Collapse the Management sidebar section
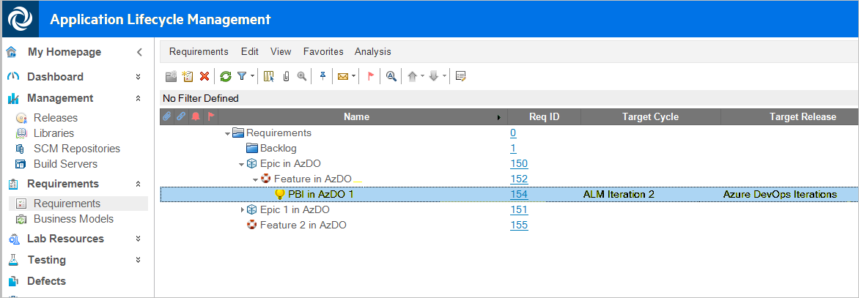859x298 pixels. coord(138,98)
